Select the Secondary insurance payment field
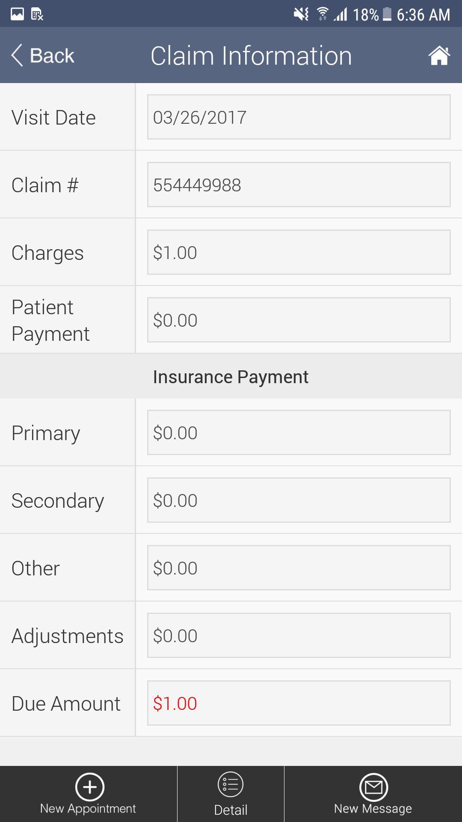 pos(299,500)
